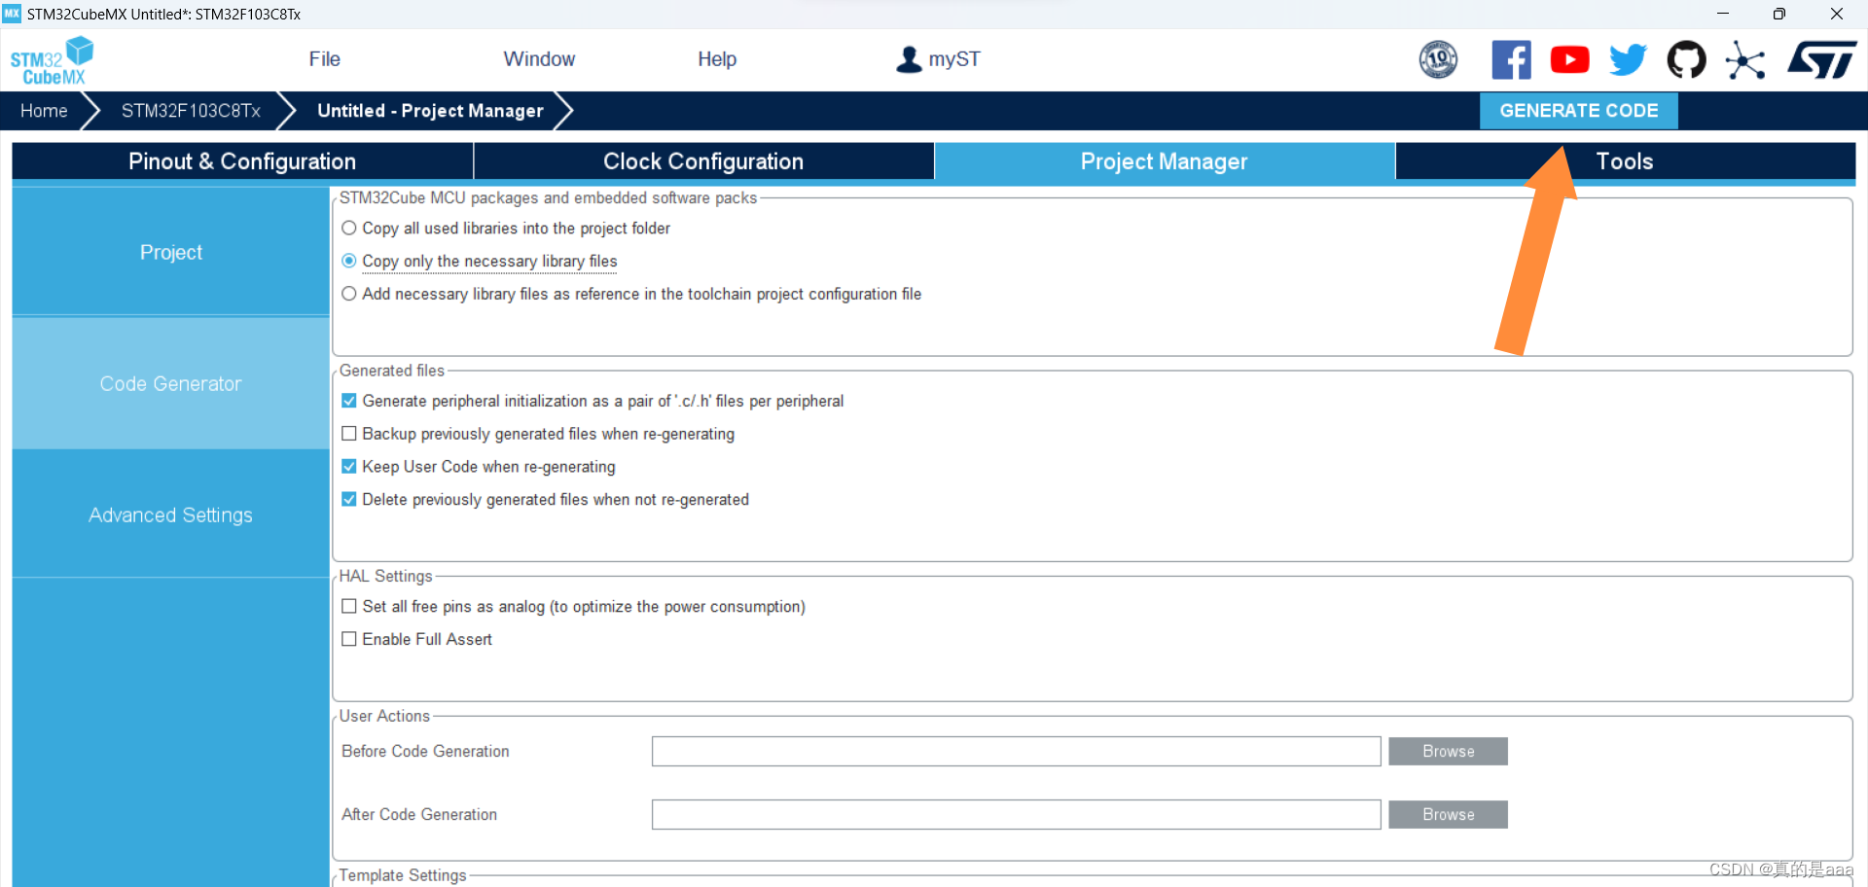This screenshot has height=887, width=1868.
Task: Check the Enable Full Assert box
Action: (349, 639)
